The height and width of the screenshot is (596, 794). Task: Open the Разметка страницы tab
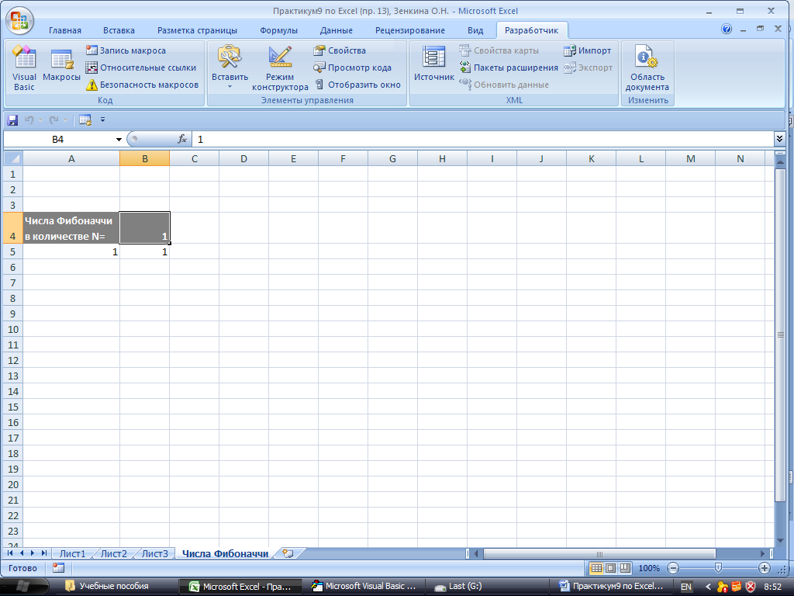pos(197,30)
